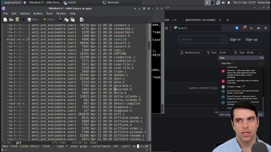The width and height of the screenshot is (271, 152).
Task: Click the blue extension icon in IceCat toolbar
Action: point(237,28)
